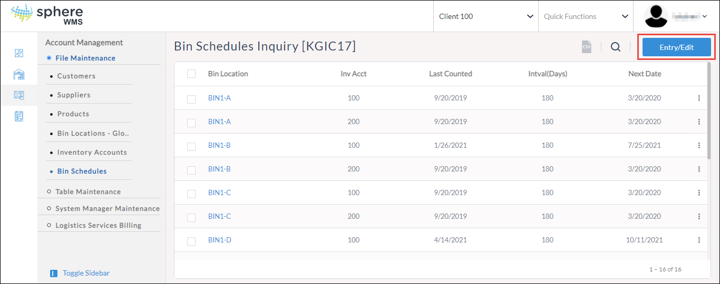
Task: Select the checklist clipboard icon in left rail
Action: 19,116
